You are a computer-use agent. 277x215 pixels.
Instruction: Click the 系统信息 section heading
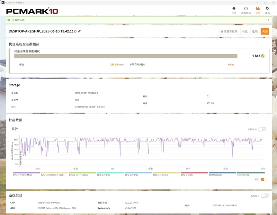click(x=16, y=195)
